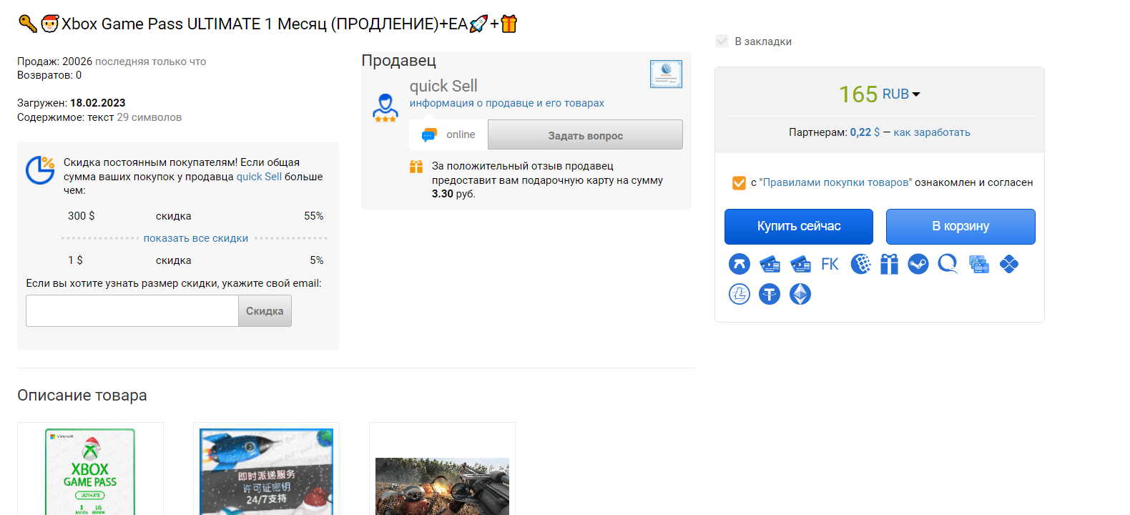Choose the bank card icon beside FK
This screenshot has width=1130, height=515.
(x=800, y=264)
